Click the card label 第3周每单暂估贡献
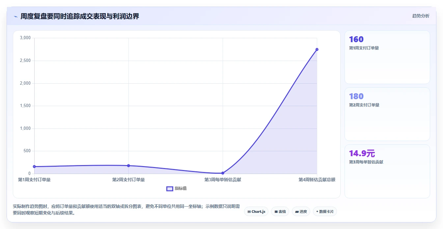This screenshot has height=229, width=443. pos(366,162)
